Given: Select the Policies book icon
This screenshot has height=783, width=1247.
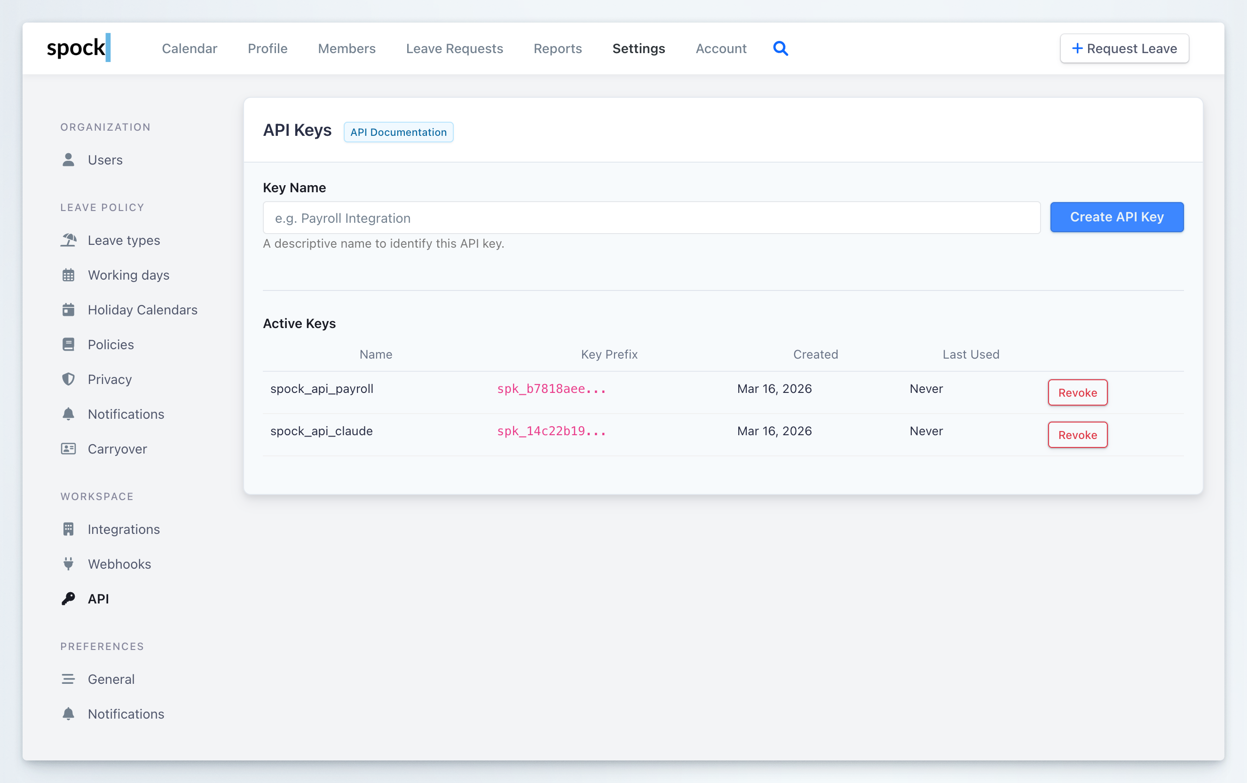Looking at the screenshot, I should click(68, 344).
